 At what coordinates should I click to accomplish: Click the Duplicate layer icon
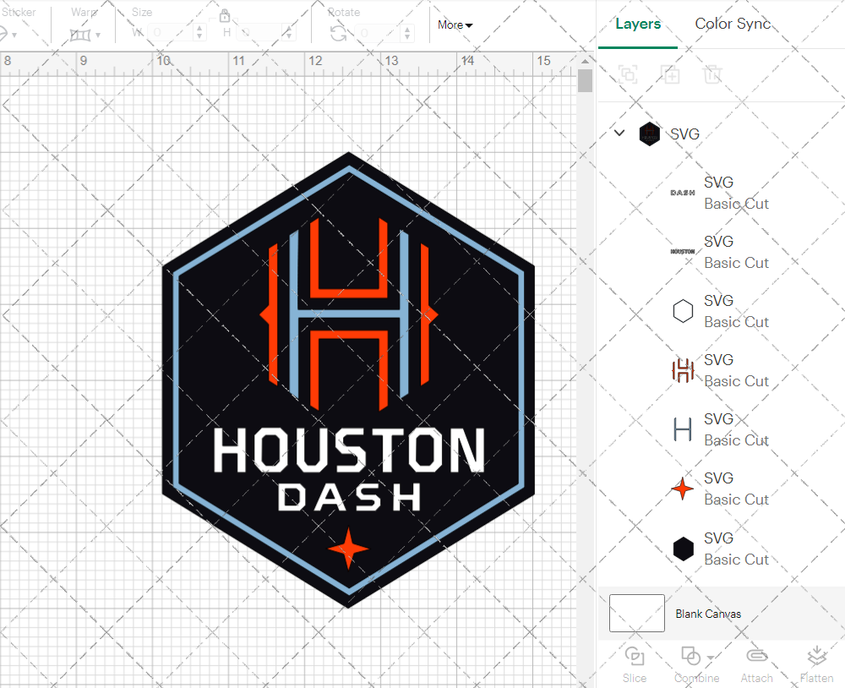click(670, 74)
